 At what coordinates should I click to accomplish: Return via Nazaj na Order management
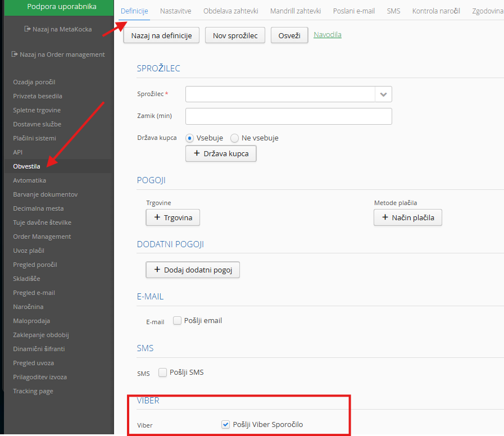[62, 54]
